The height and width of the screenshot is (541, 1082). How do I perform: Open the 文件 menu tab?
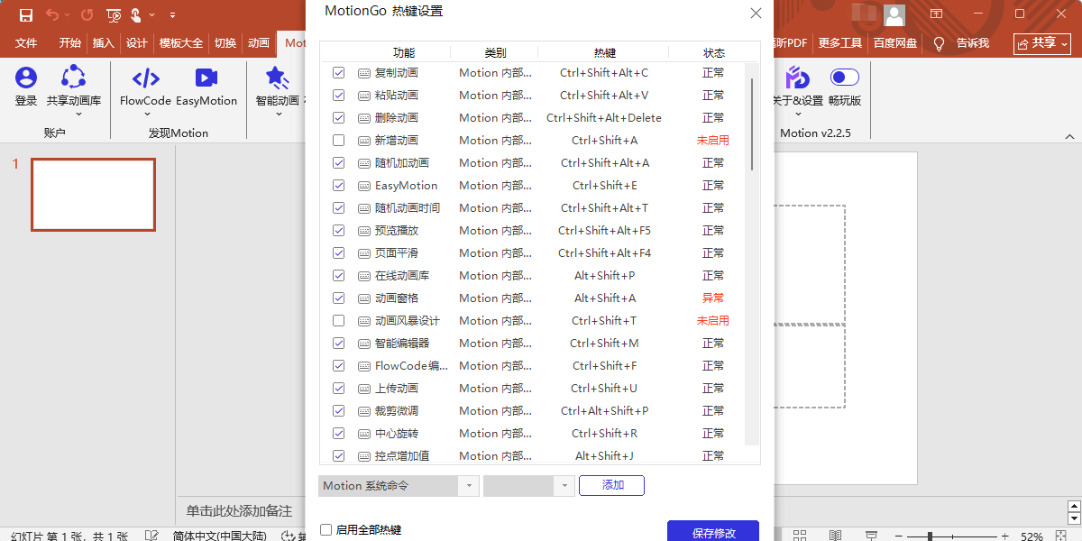click(26, 43)
